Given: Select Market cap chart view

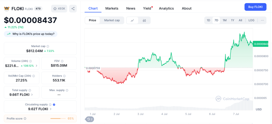Looking at the screenshot, I should [x=112, y=20].
